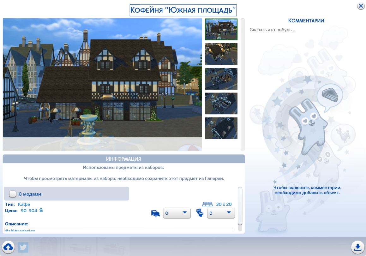Select second thumbnail of the building side
Viewport: 366px width, 256px height.
pos(221,54)
